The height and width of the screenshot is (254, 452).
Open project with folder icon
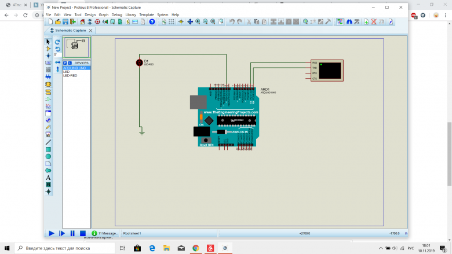(x=58, y=22)
